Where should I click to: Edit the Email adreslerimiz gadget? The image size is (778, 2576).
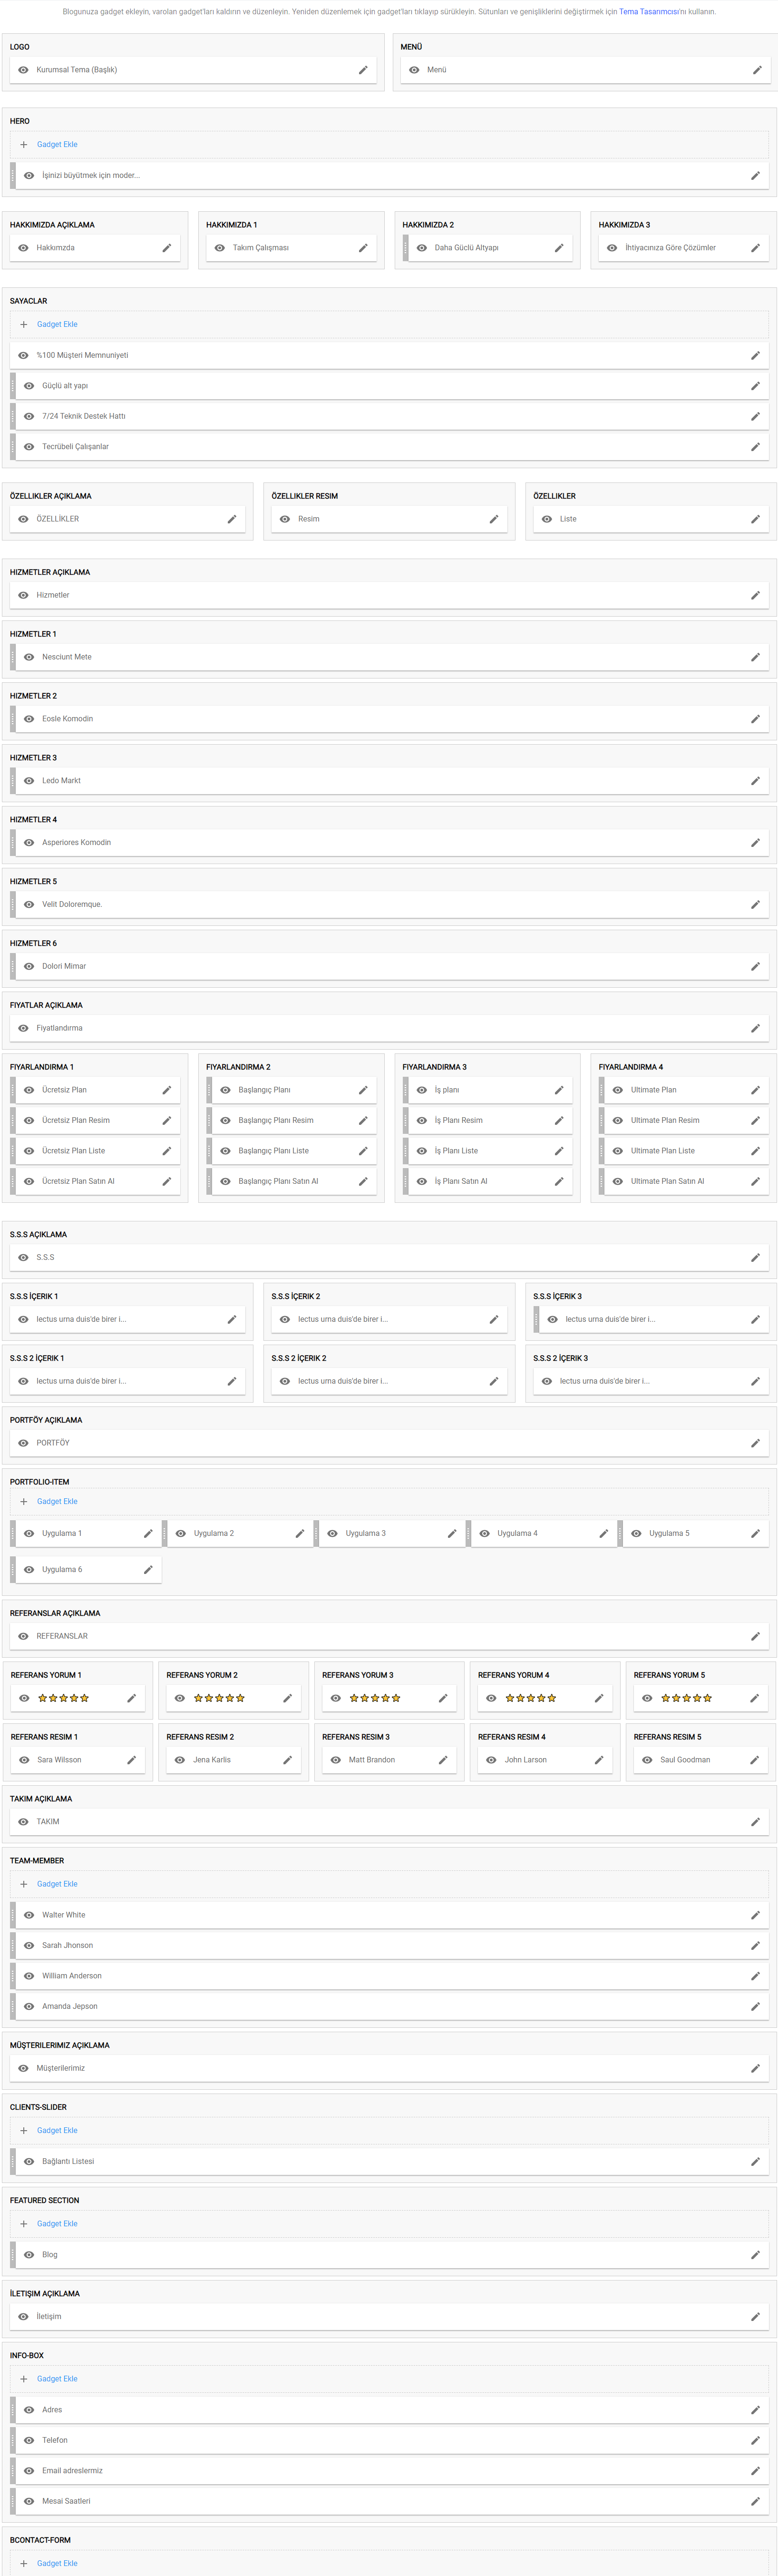pos(755,2470)
